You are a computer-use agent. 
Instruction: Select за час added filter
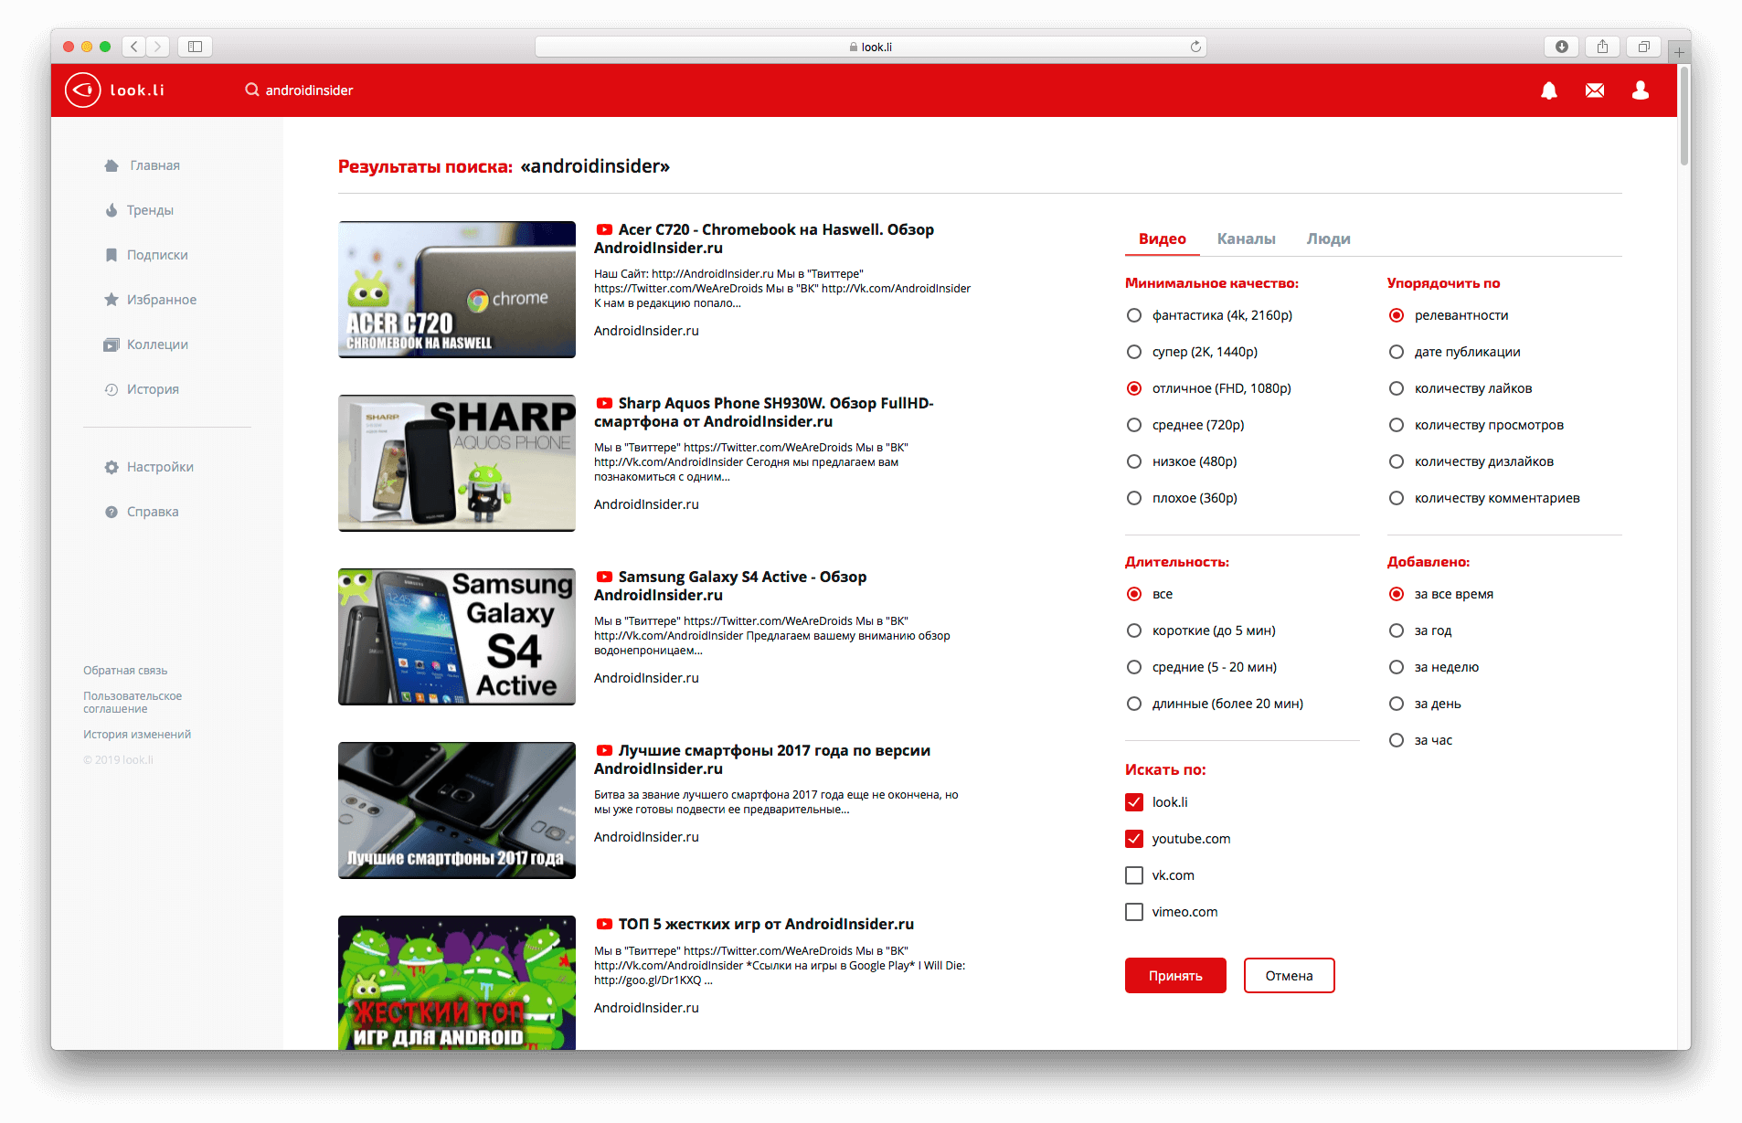[1397, 740]
